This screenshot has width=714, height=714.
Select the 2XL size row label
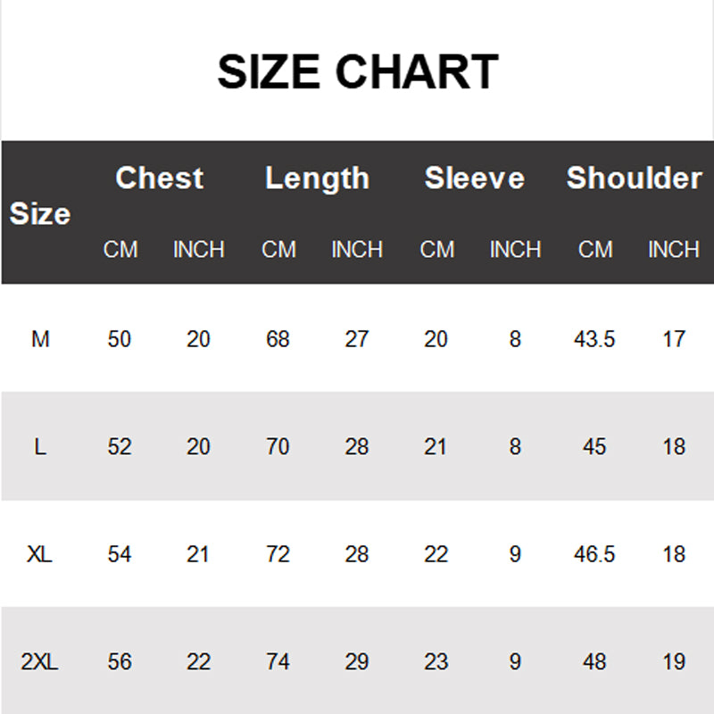pyautogui.click(x=40, y=662)
